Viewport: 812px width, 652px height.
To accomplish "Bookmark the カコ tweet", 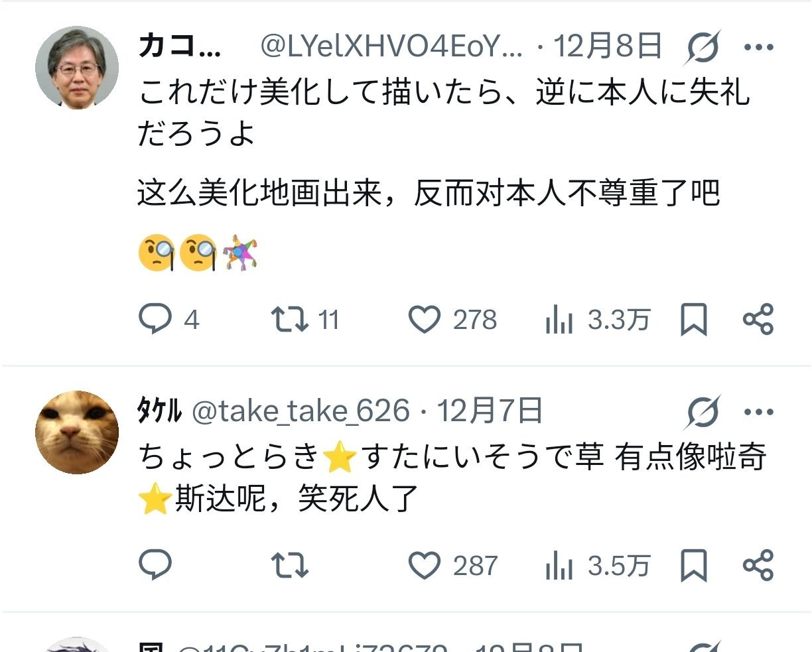I will [694, 320].
